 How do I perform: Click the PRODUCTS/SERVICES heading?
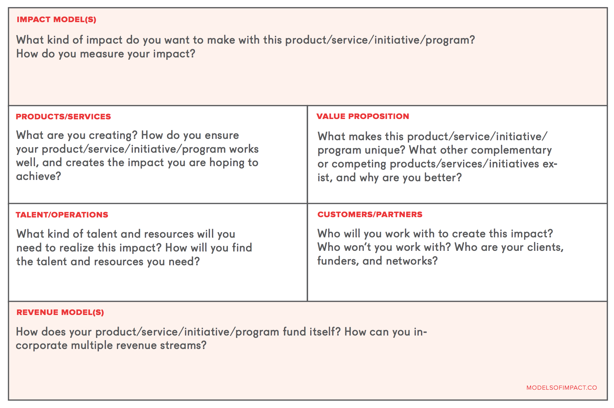[x=63, y=117]
